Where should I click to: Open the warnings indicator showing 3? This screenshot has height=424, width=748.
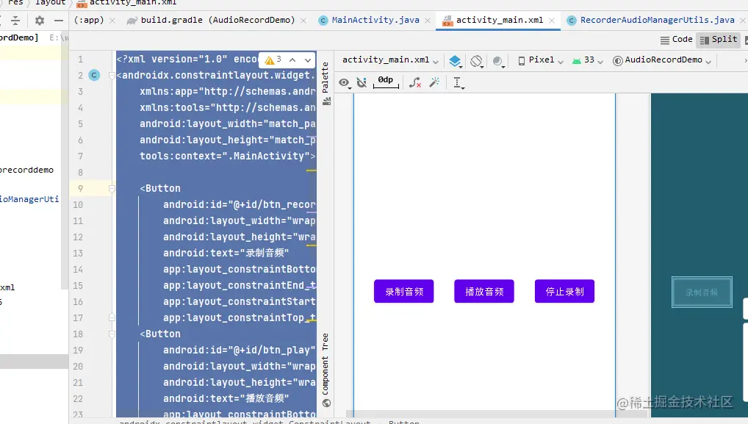tap(273, 60)
